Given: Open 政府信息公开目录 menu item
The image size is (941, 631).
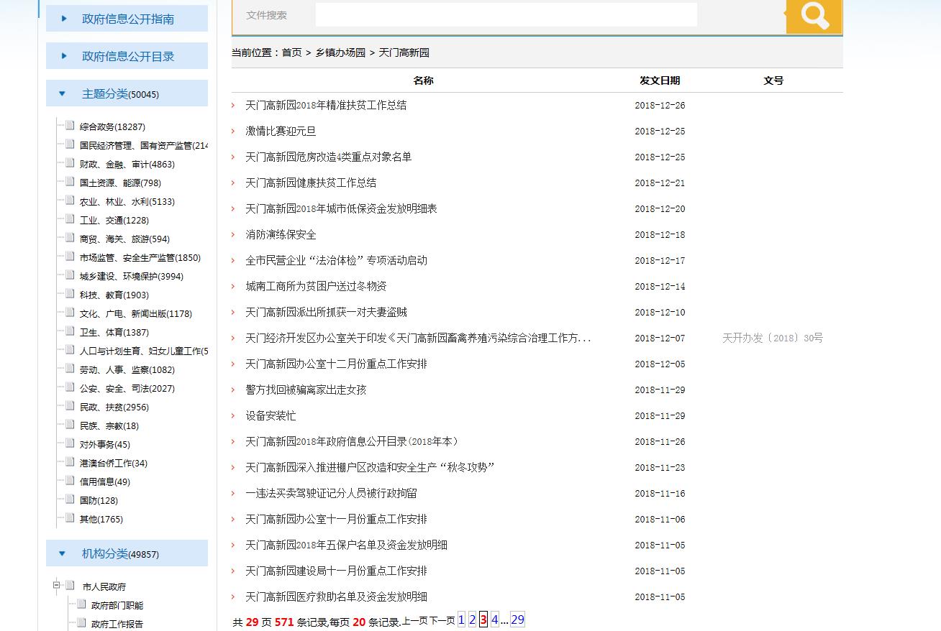Looking at the screenshot, I should [127, 56].
